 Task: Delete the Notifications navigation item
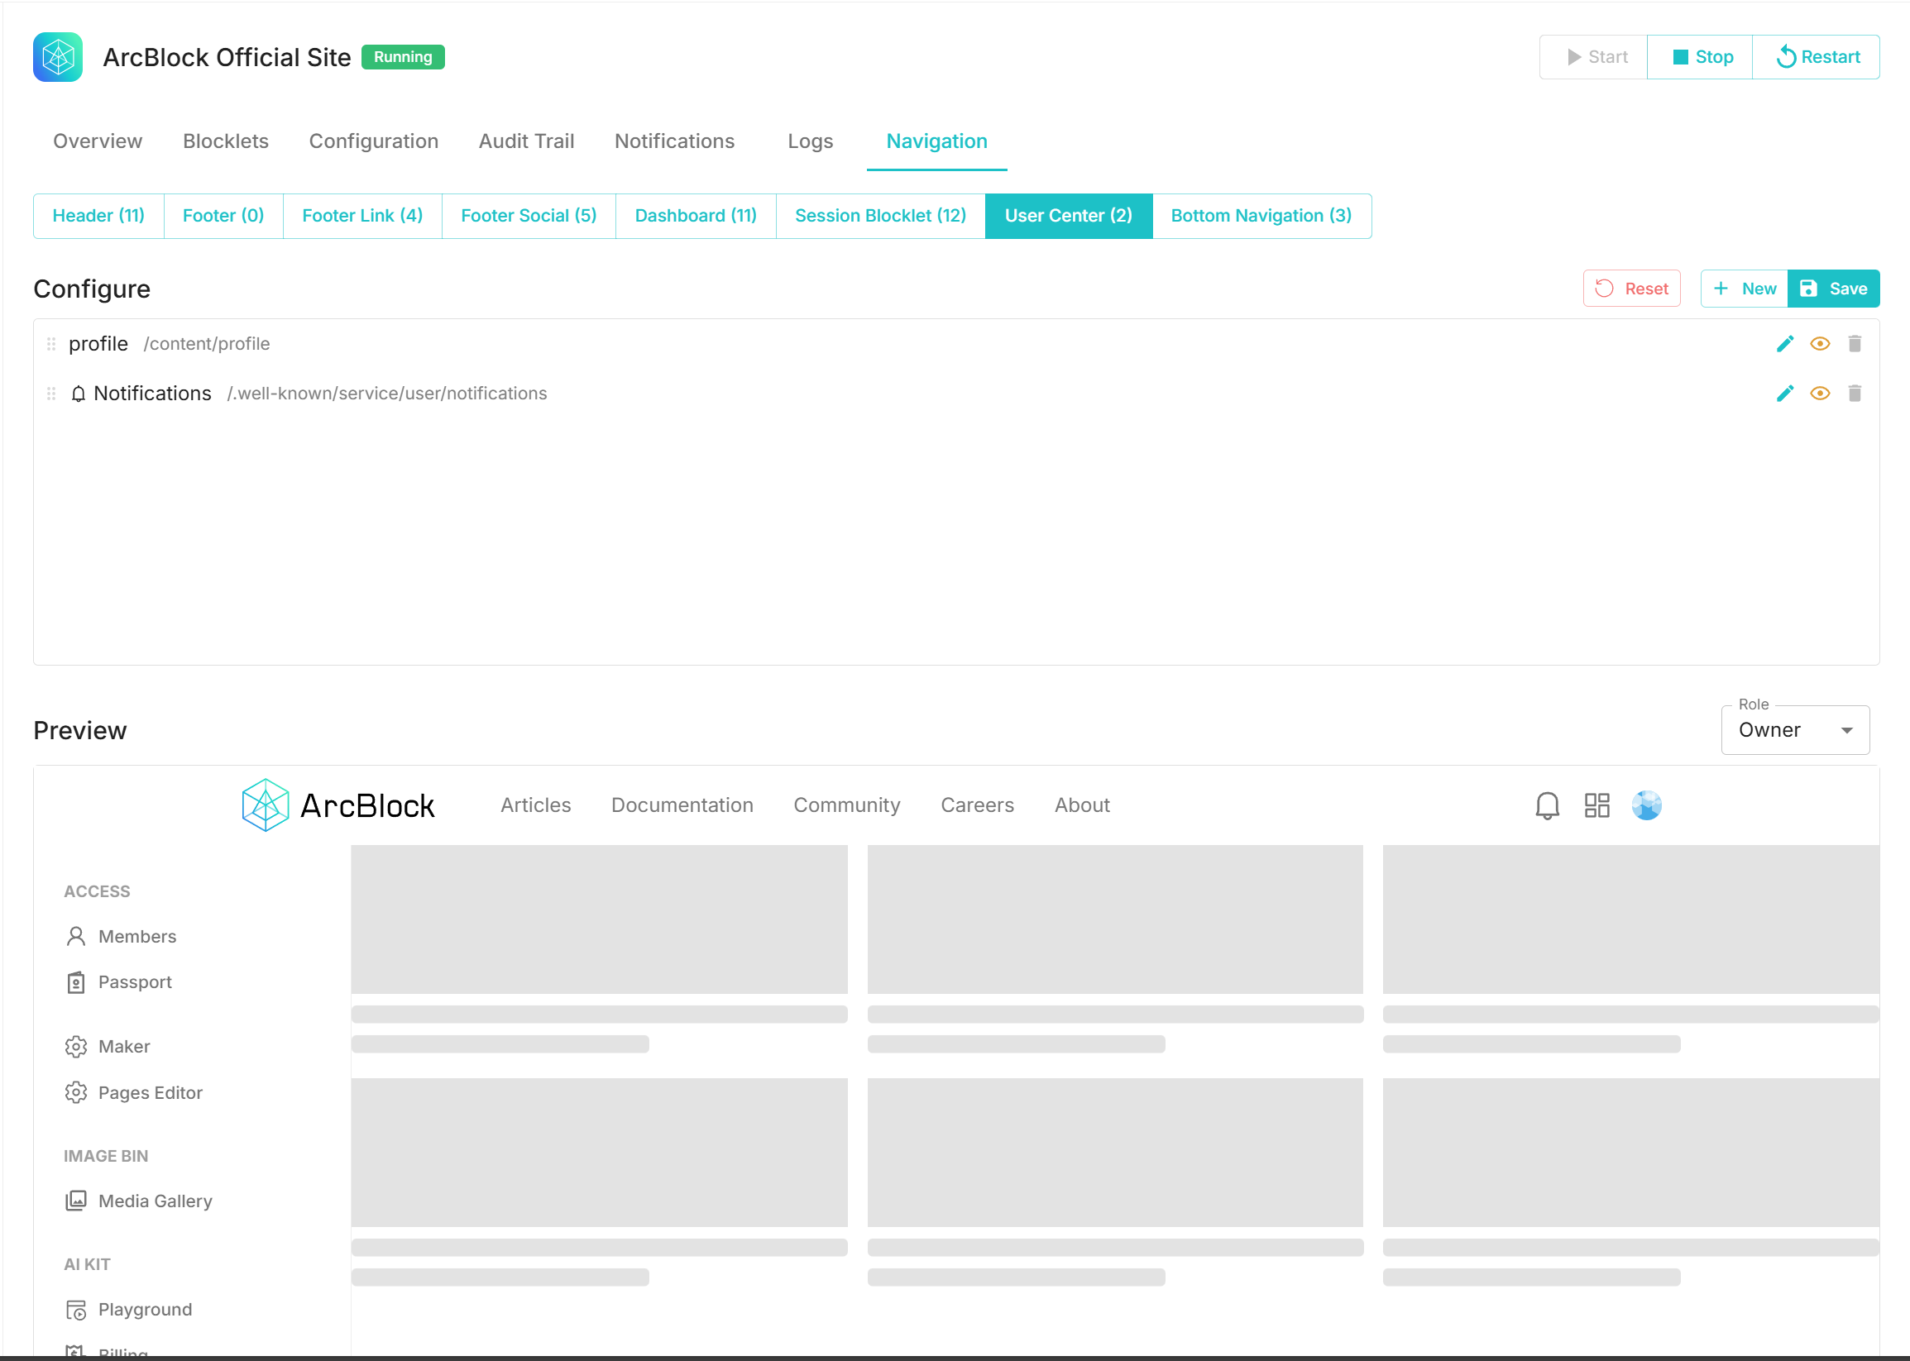1855,393
